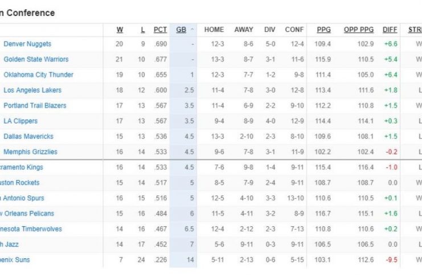
Task: Select the Oklahoma City Thunder link
Action: (38, 75)
